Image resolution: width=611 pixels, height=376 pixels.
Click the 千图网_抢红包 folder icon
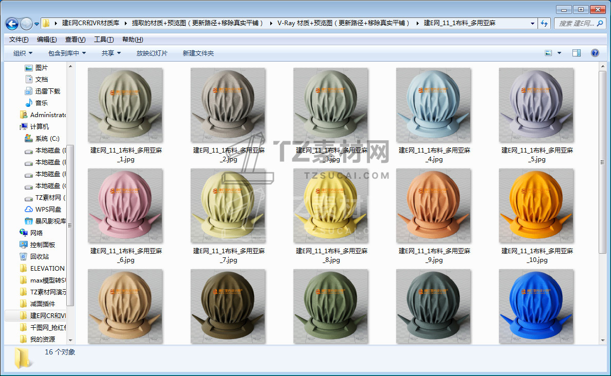tap(23, 327)
